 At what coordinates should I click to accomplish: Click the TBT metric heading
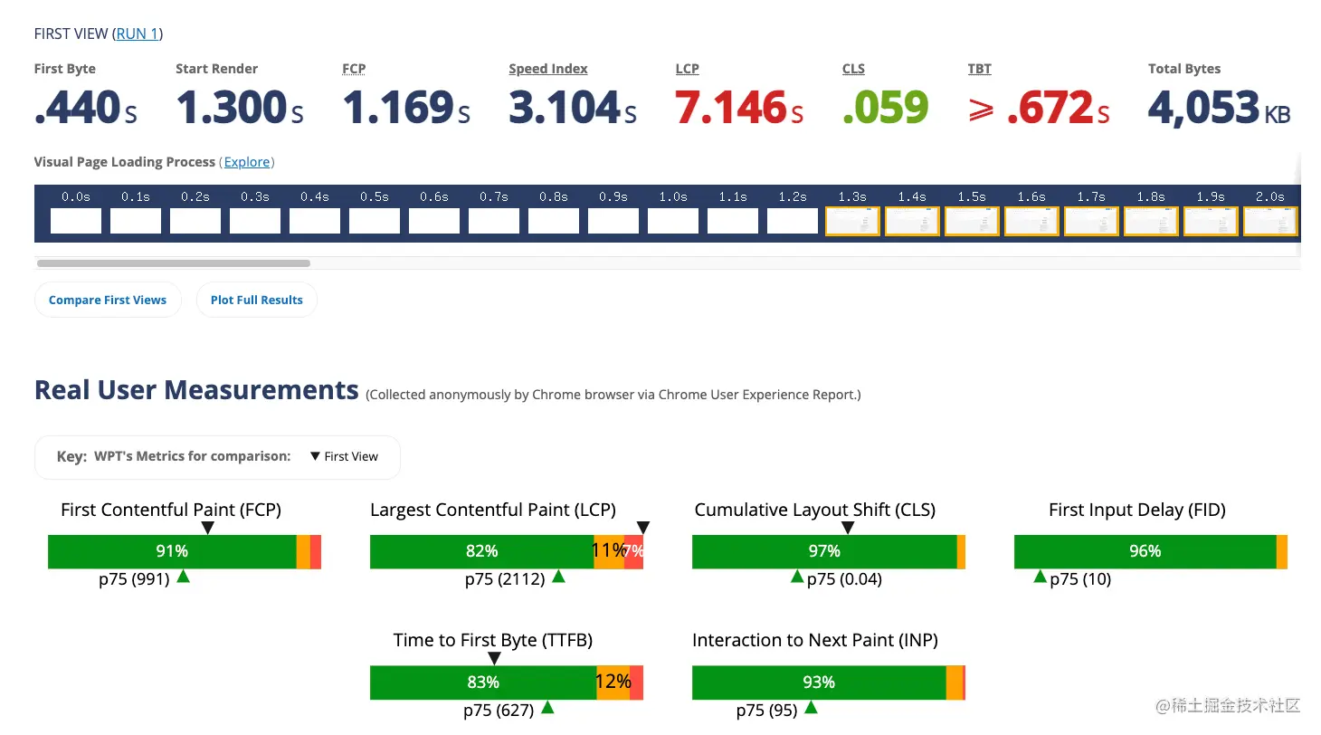(980, 69)
